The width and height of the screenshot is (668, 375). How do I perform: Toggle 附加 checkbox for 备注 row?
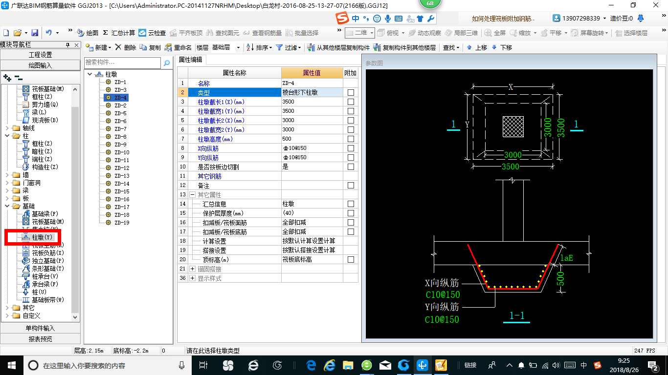click(351, 185)
